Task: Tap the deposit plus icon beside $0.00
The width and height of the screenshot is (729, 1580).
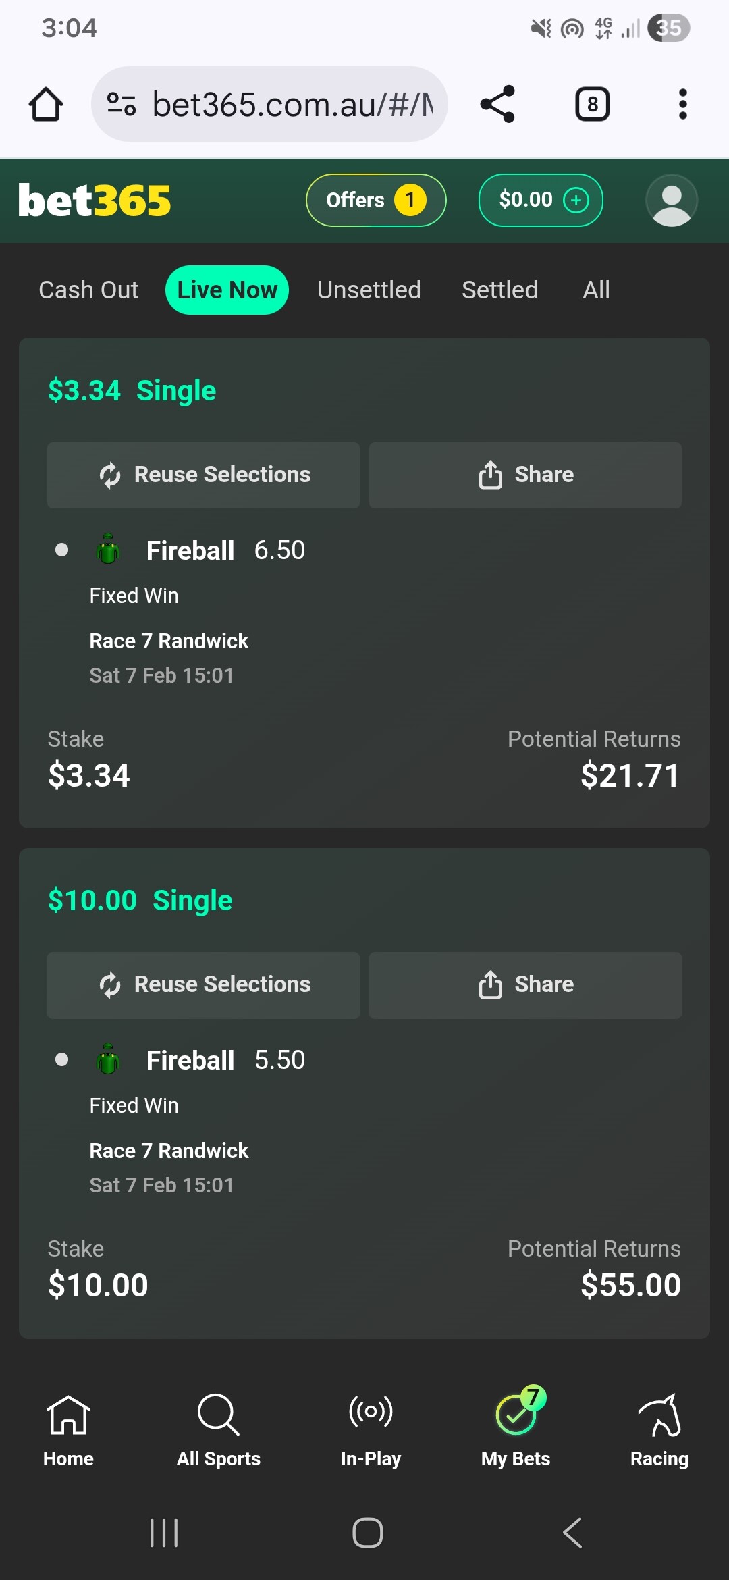Action: coord(576,201)
